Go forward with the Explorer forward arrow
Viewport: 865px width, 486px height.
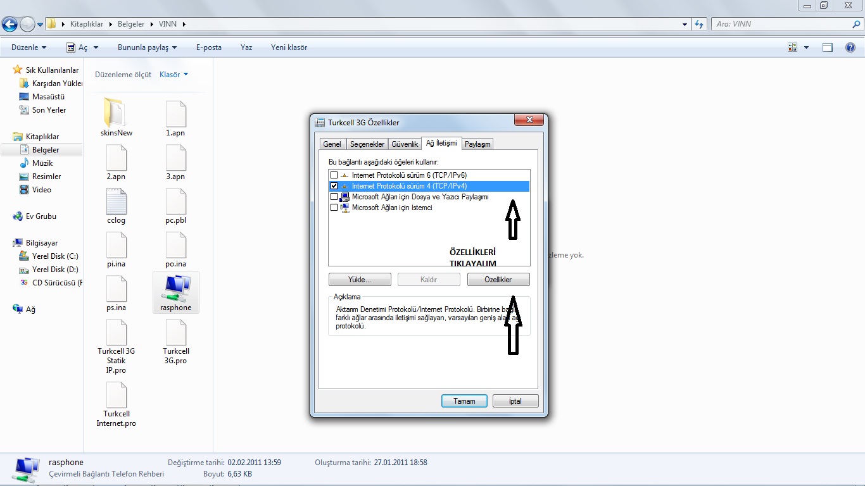point(27,25)
